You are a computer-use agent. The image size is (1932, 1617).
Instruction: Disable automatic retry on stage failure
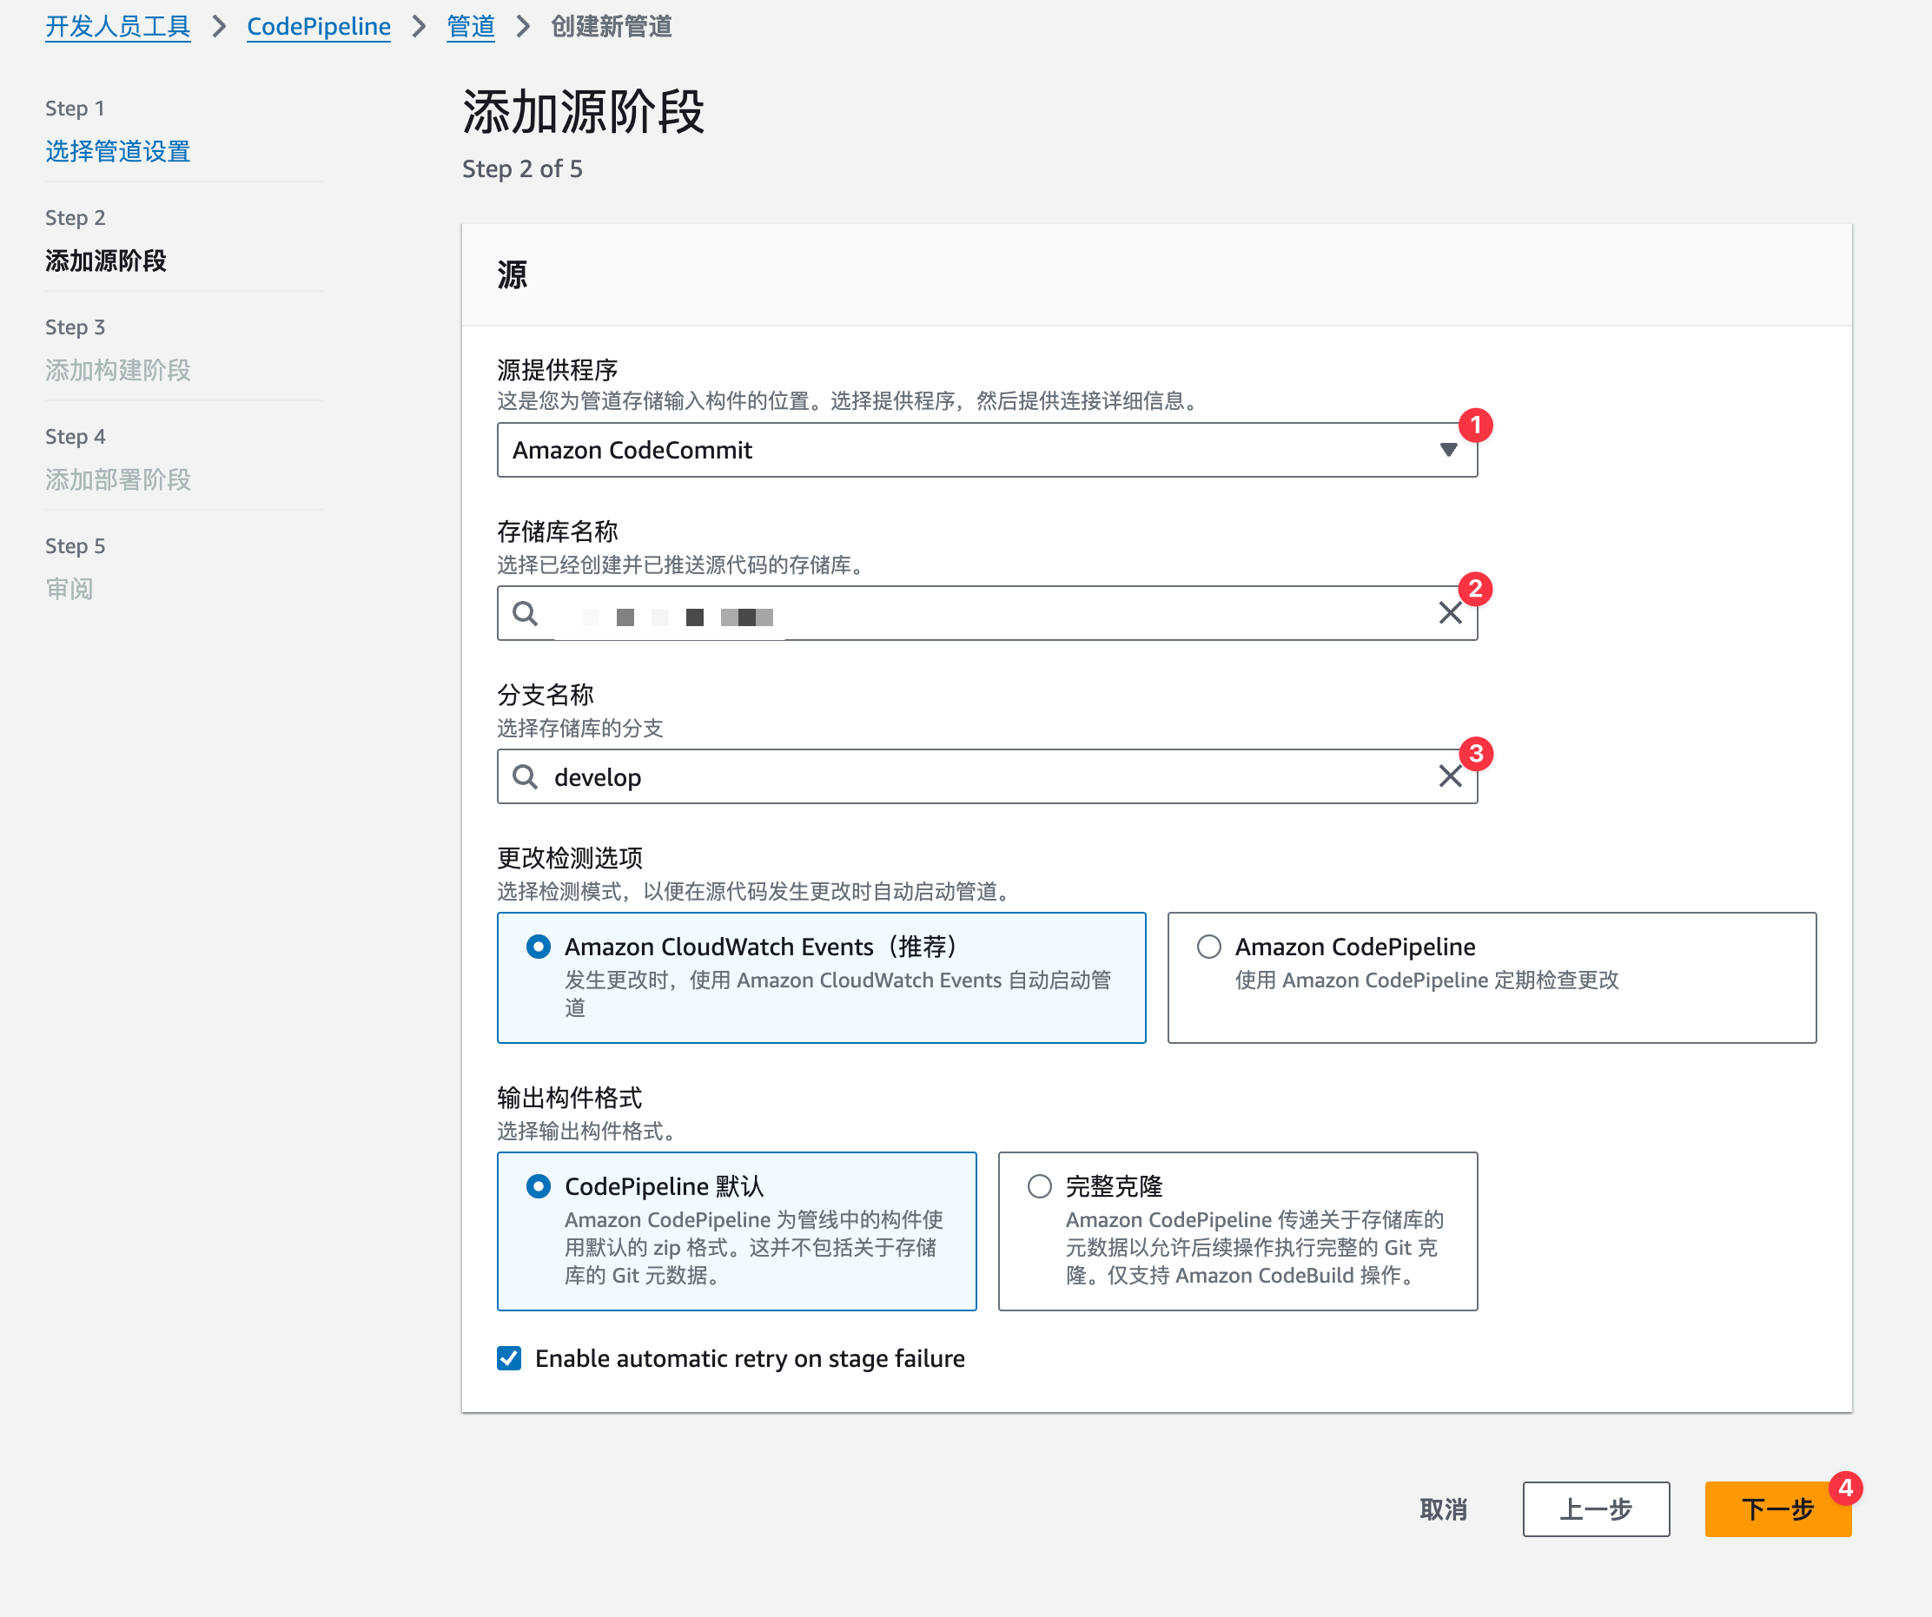[509, 1357]
